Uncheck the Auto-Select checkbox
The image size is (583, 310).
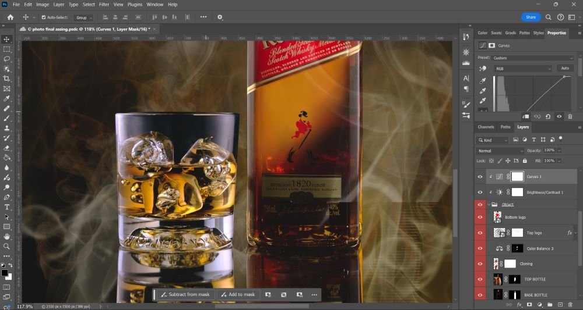44,17
